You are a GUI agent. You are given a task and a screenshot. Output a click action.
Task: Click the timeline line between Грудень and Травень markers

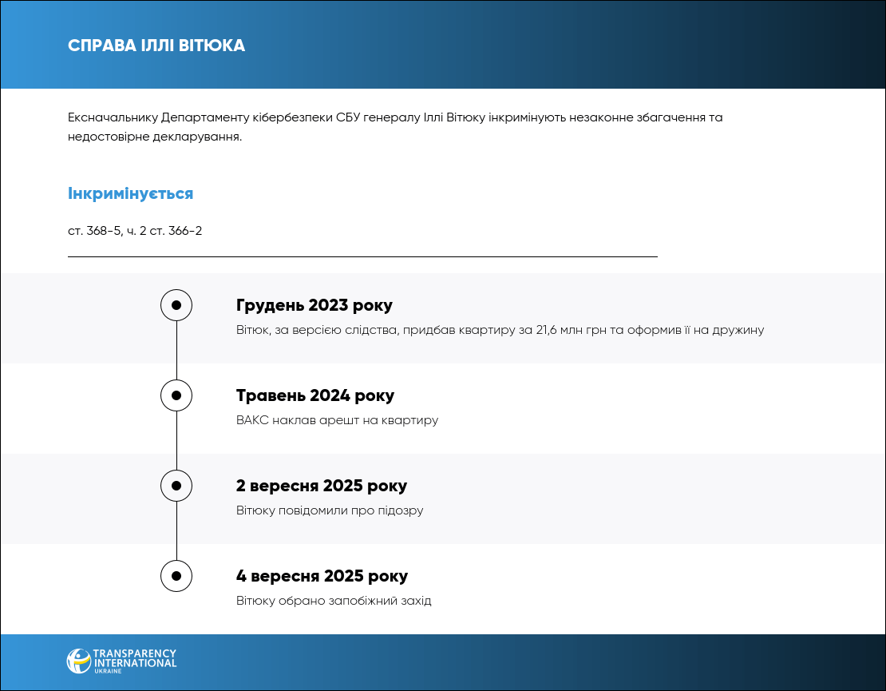176,351
